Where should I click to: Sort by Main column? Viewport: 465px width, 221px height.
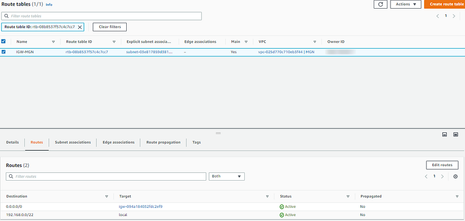point(246,42)
